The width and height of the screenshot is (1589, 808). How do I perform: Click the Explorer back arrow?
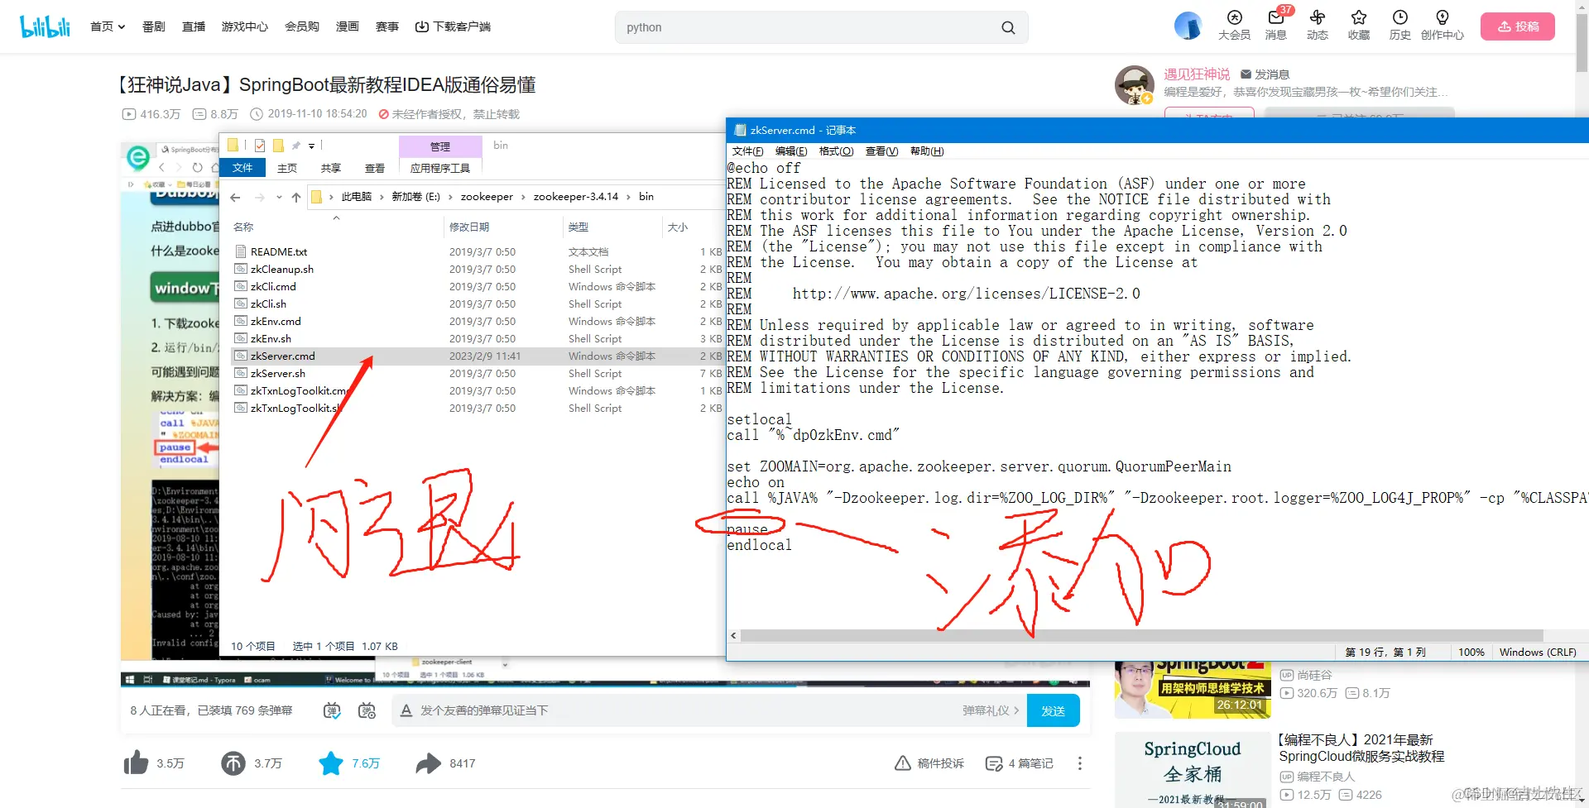(235, 197)
